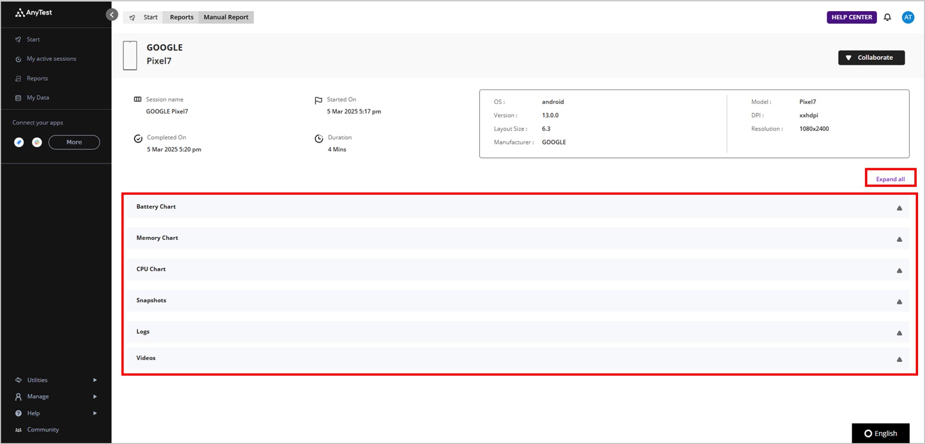Open notifications bell
Viewport: 925px width, 444px height.
[887, 17]
